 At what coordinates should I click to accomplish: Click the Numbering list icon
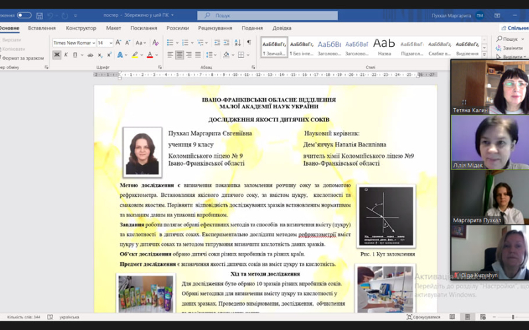coord(185,42)
